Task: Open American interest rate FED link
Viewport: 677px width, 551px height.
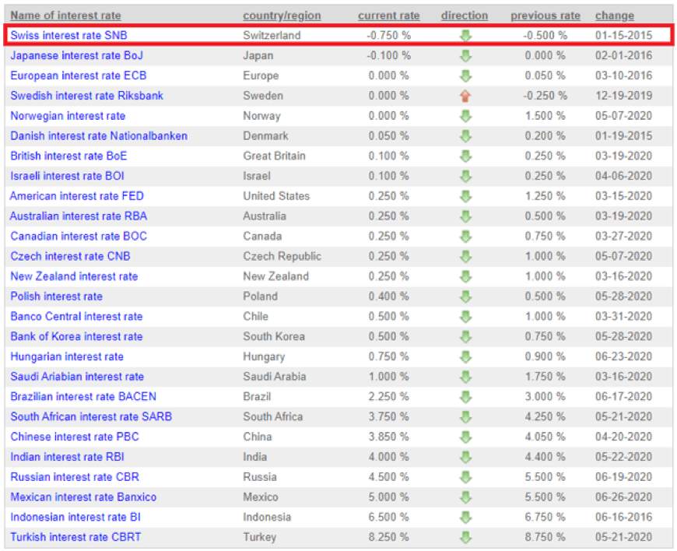Action: point(77,196)
